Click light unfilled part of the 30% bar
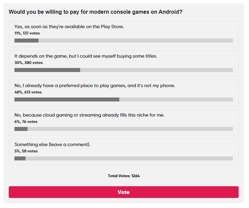This screenshot has height=208, width=249. pos(156,70)
